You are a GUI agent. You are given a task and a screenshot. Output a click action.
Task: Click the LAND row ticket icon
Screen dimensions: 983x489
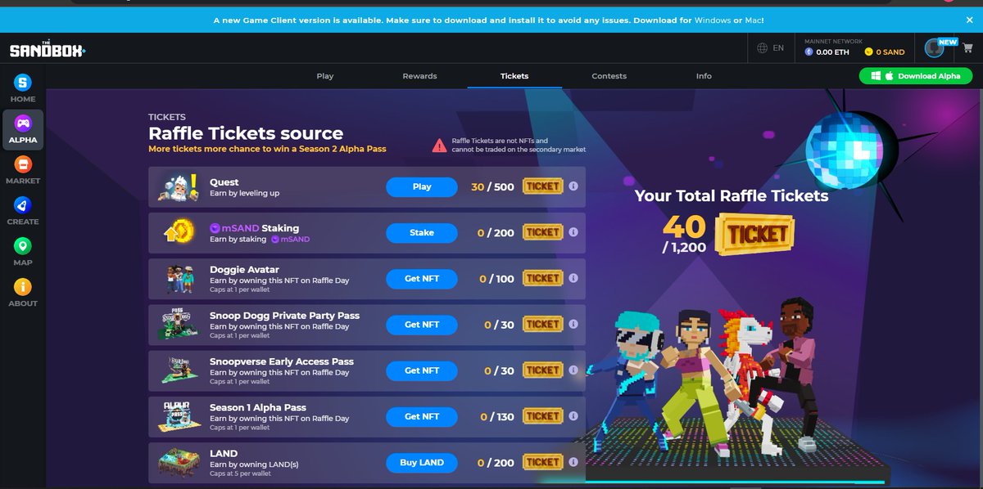point(542,462)
